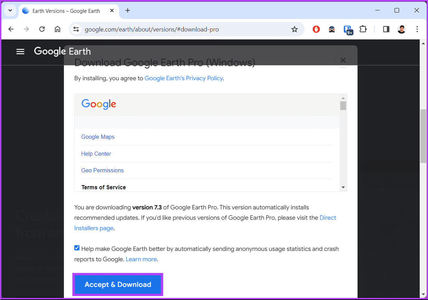Click the Google Earth logo
This screenshot has width=428, height=300.
tap(63, 52)
